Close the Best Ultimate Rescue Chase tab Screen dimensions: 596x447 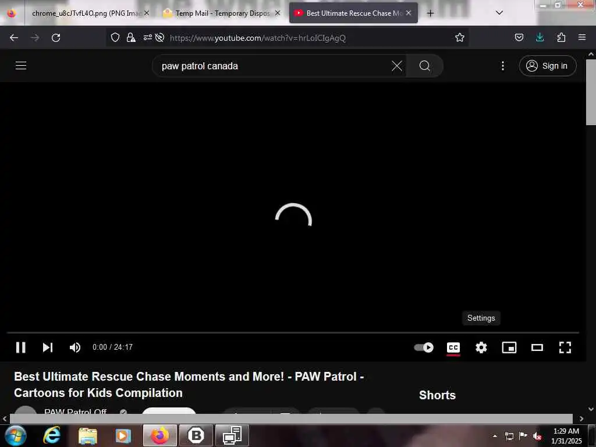409,13
